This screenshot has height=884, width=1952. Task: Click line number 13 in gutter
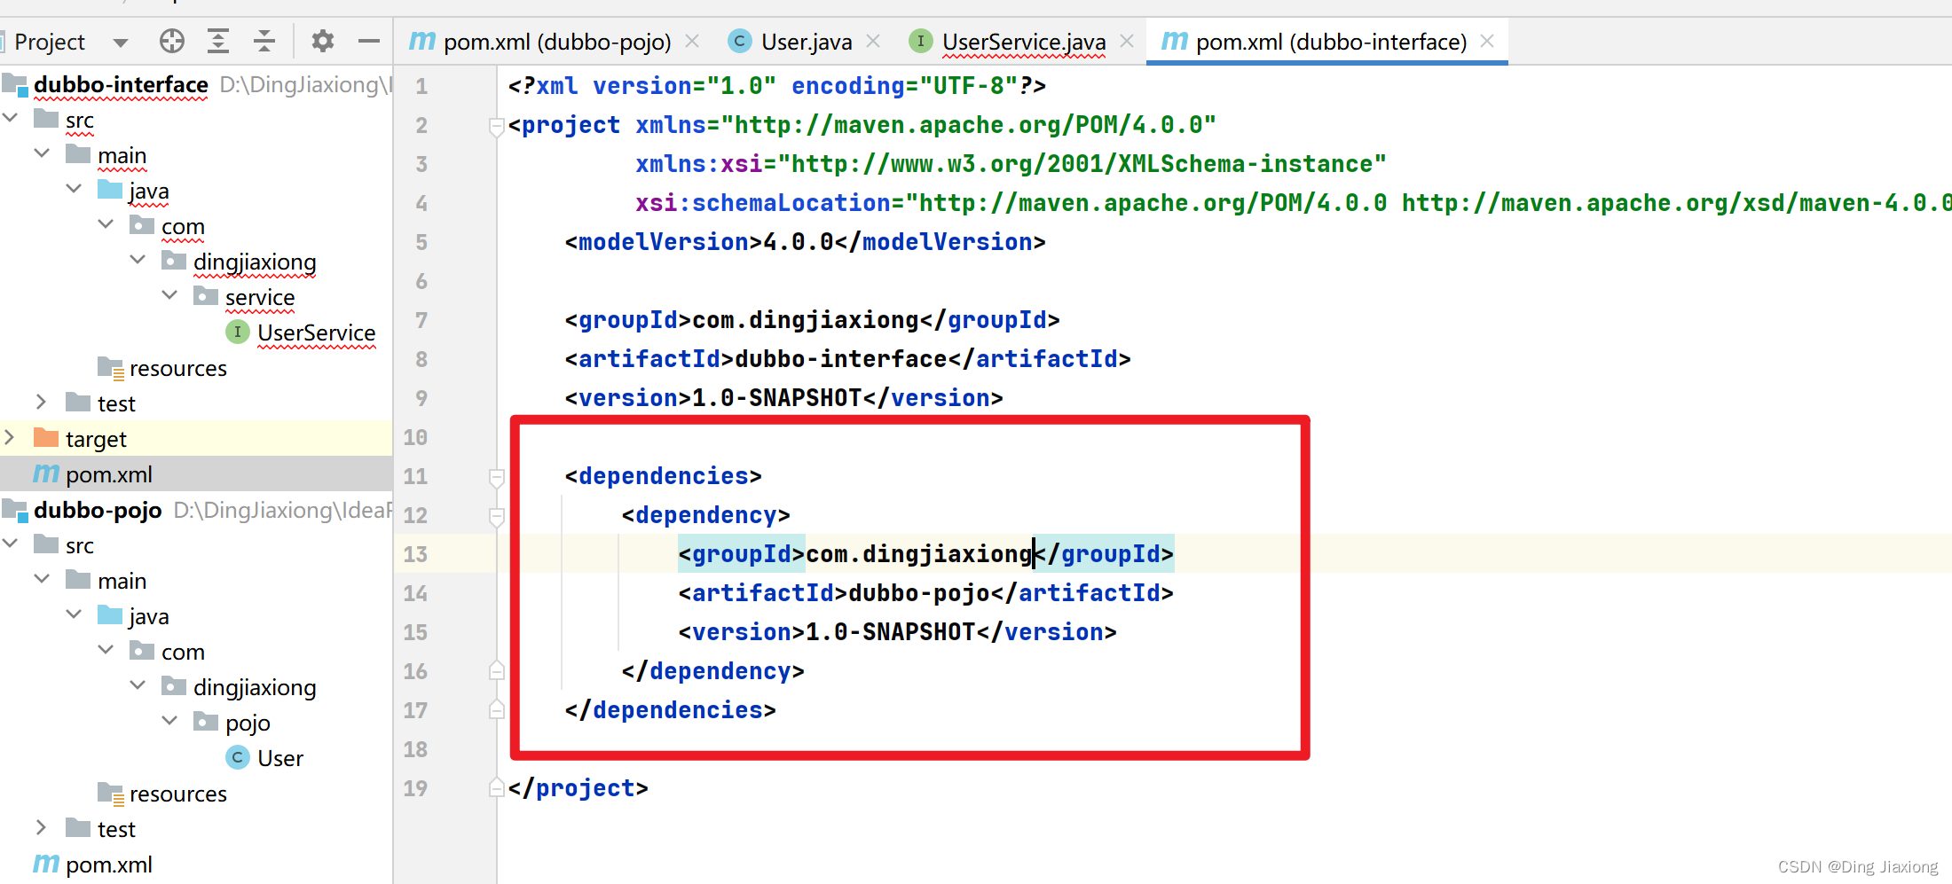click(x=415, y=554)
